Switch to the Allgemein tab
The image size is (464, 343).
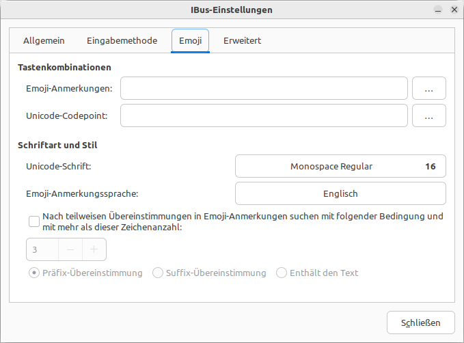(x=44, y=41)
